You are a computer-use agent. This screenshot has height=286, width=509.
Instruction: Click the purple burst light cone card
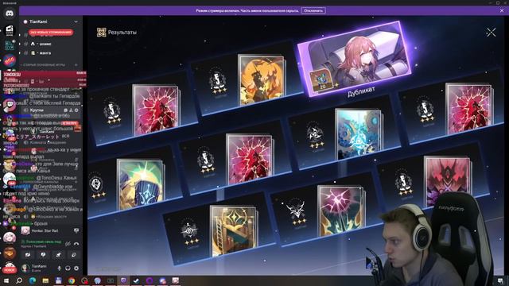click(x=341, y=211)
